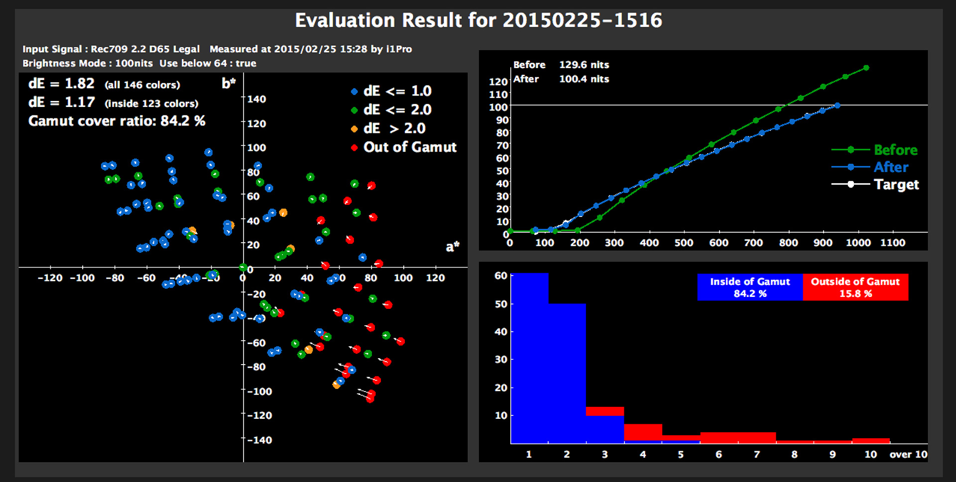Click the tallest blue histogram bar at bin 1

click(529, 358)
